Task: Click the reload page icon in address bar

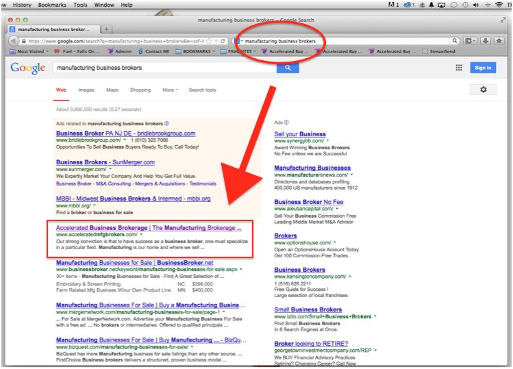Action: coord(223,41)
